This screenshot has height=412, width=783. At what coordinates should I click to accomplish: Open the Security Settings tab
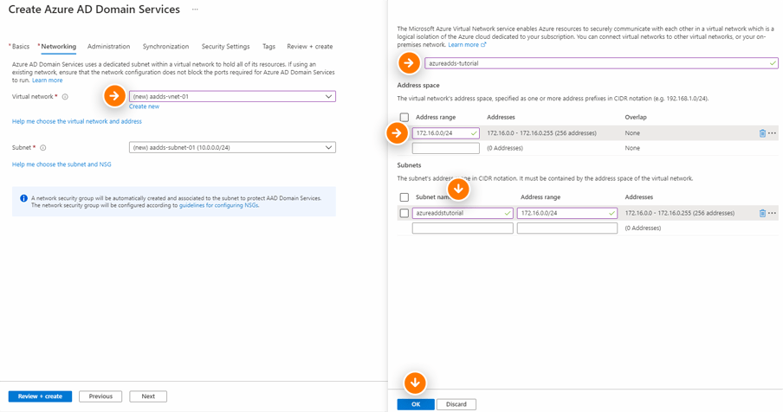click(225, 47)
